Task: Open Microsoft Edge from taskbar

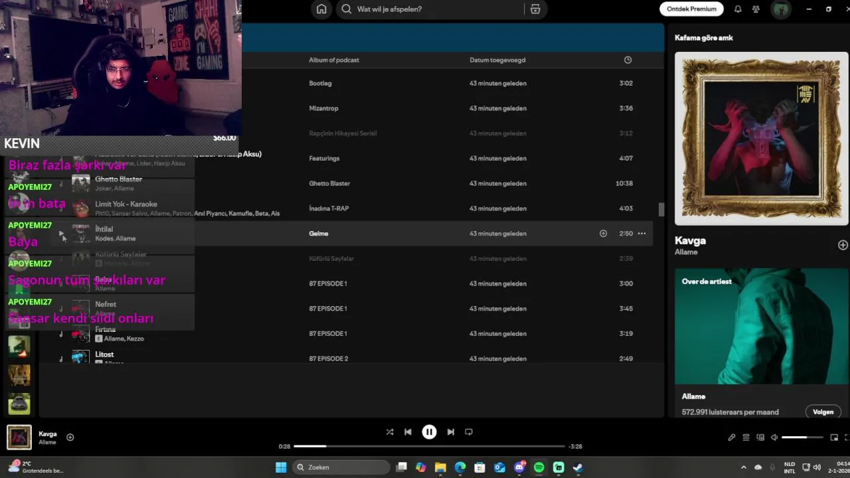Action: [x=460, y=467]
